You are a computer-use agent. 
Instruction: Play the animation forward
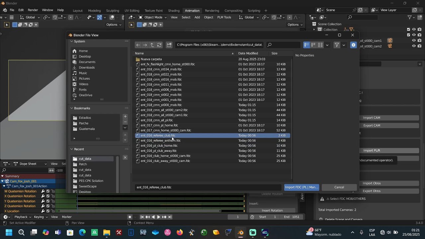pos(159,217)
